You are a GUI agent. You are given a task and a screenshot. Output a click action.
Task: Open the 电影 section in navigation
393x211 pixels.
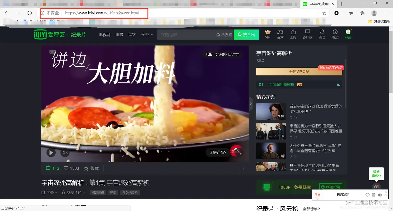coord(119,34)
